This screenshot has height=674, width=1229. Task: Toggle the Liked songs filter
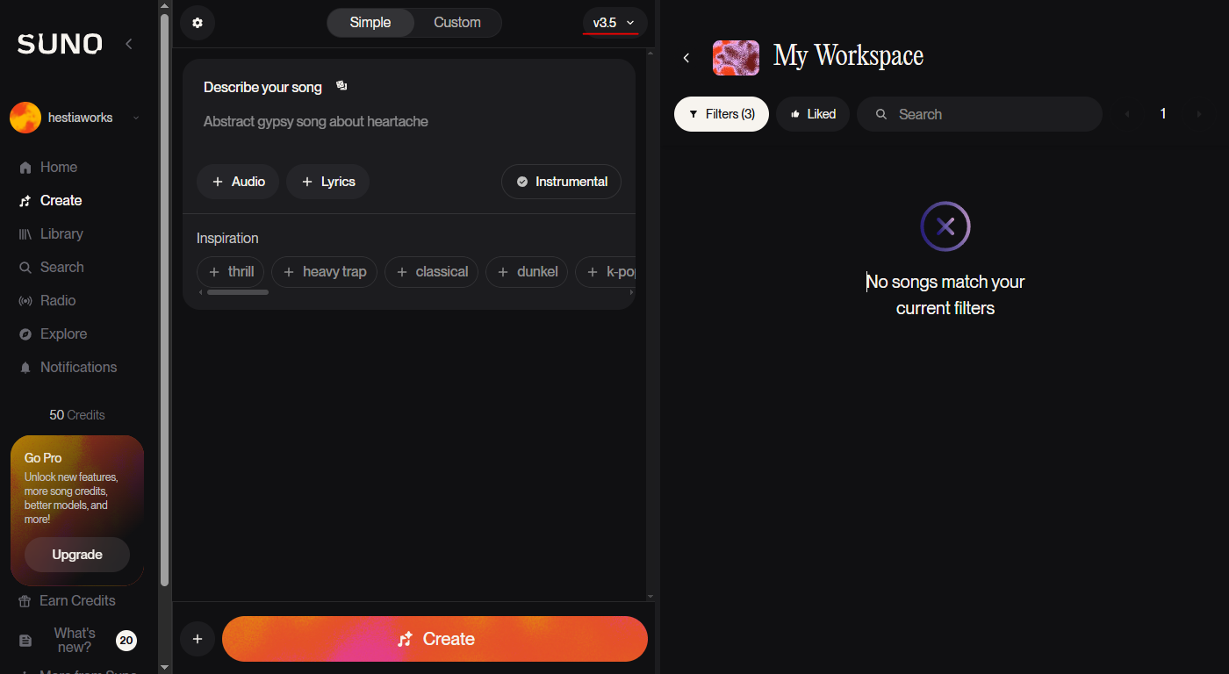pyautogui.click(x=813, y=114)
